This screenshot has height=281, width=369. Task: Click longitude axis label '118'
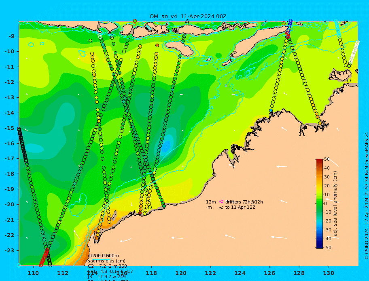[x=151, y=273]
